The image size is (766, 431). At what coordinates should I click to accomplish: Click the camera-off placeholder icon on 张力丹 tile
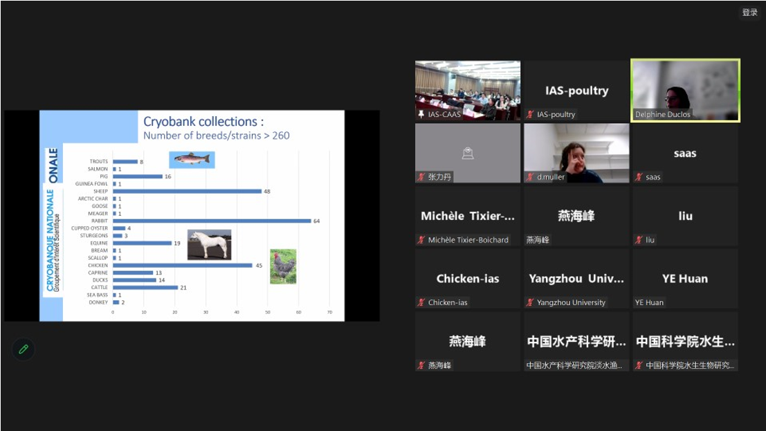[x=467, y=154]
